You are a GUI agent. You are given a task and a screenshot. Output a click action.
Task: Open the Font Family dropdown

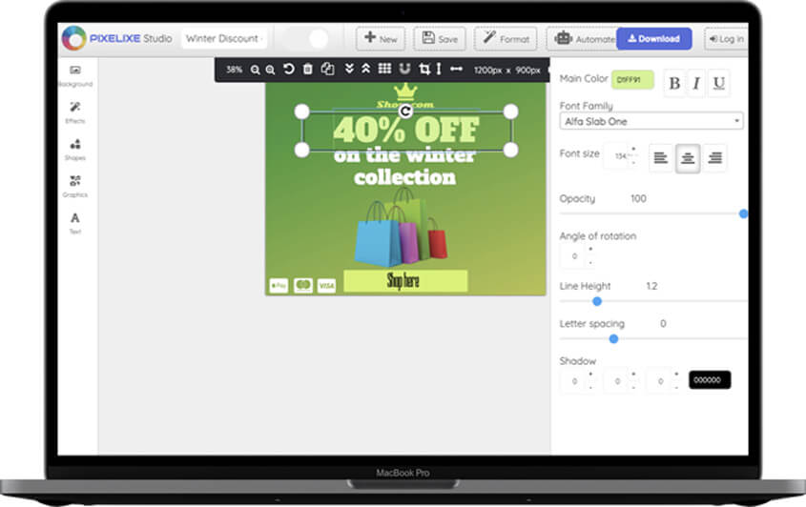[x=651, y=121]
